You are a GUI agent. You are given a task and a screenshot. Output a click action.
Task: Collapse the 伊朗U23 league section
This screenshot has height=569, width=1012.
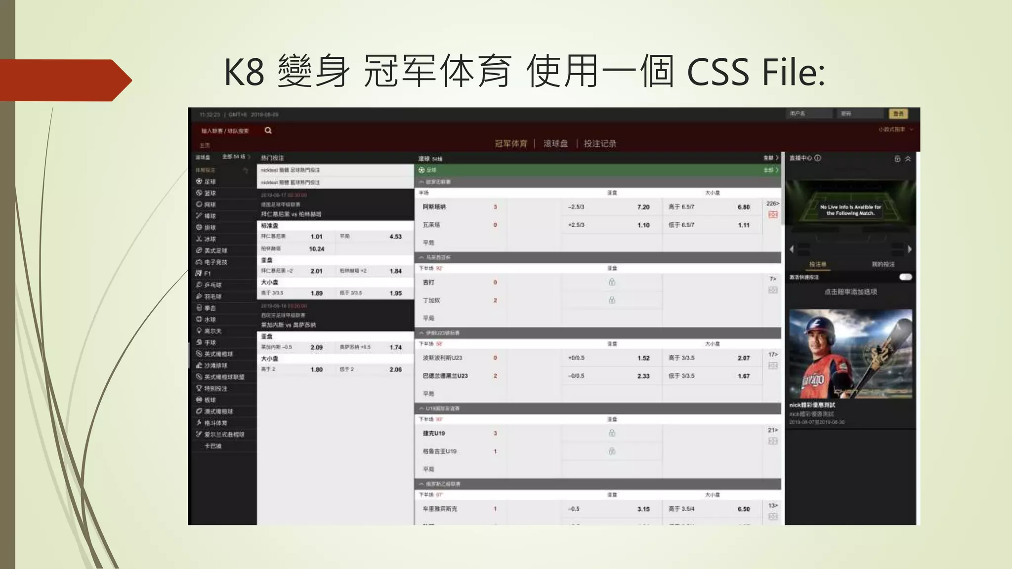click(422, 333)
